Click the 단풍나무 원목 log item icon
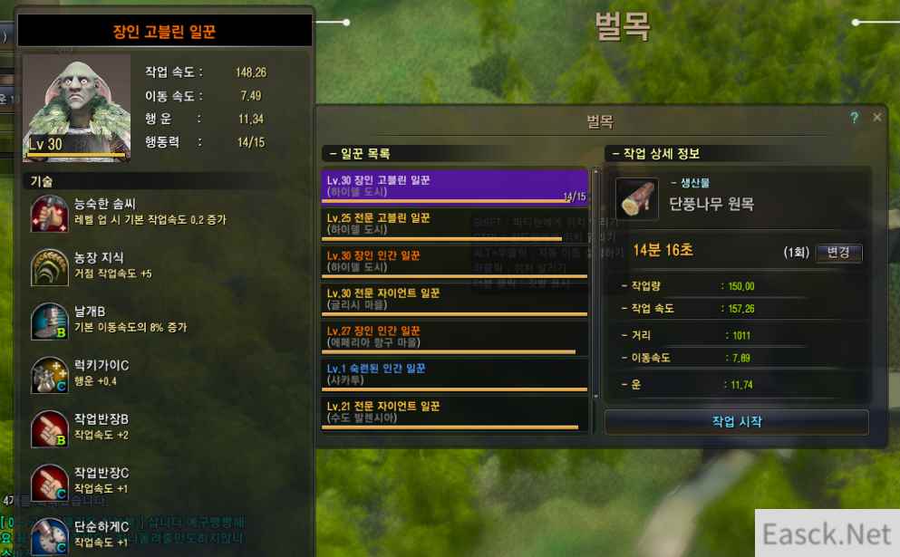Screen dimensions: 900x557 [x=636, y=198]
